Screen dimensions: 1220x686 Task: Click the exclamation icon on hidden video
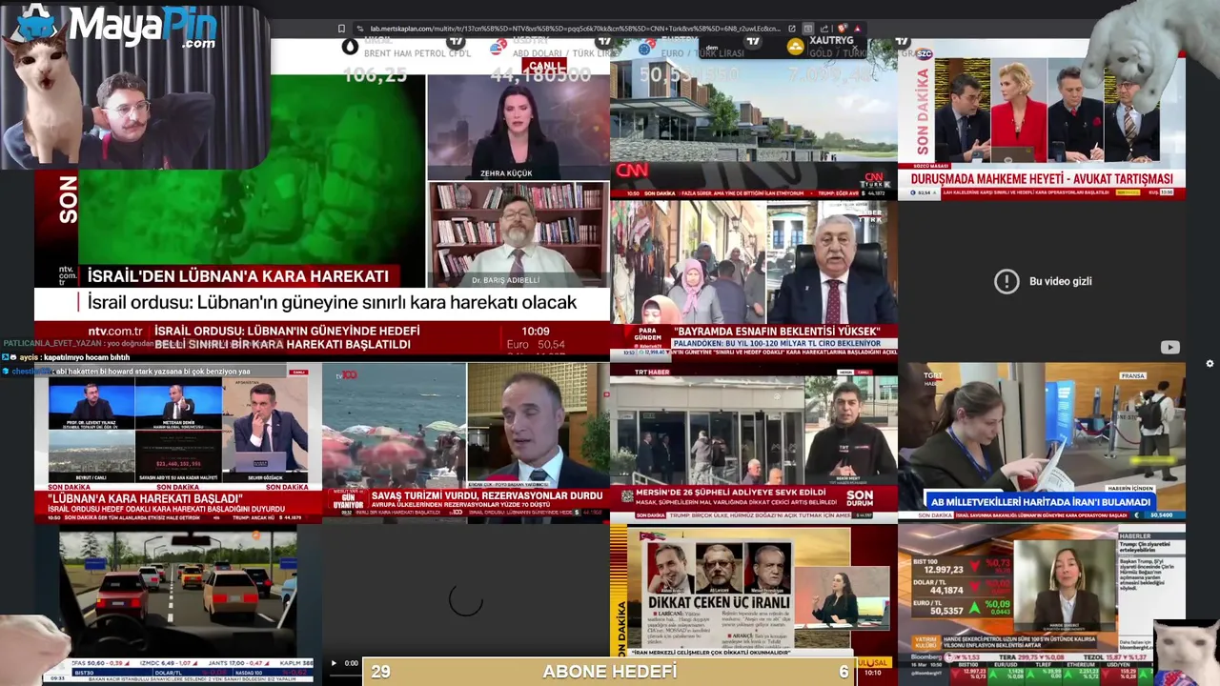click(1006, 281)
